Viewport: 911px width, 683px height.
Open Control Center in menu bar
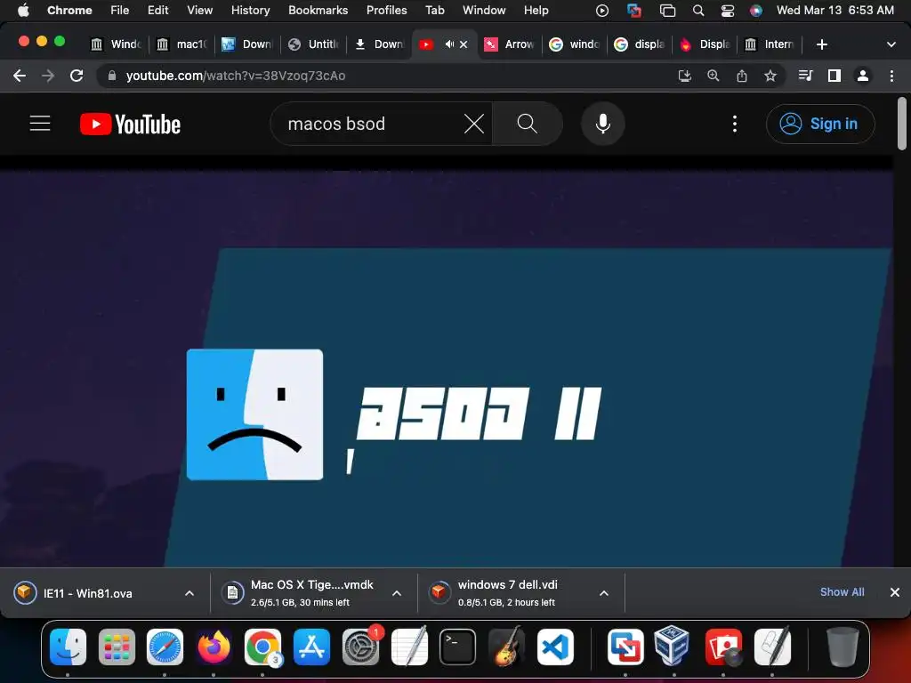(728, 11)
